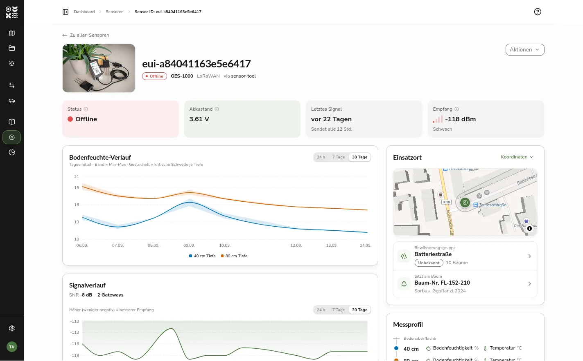The height and width of the screenshot is (361, 583).
Task: Select 24 h in Bodenfeuchte-Verlauf chart
Action: coord(321,157)
